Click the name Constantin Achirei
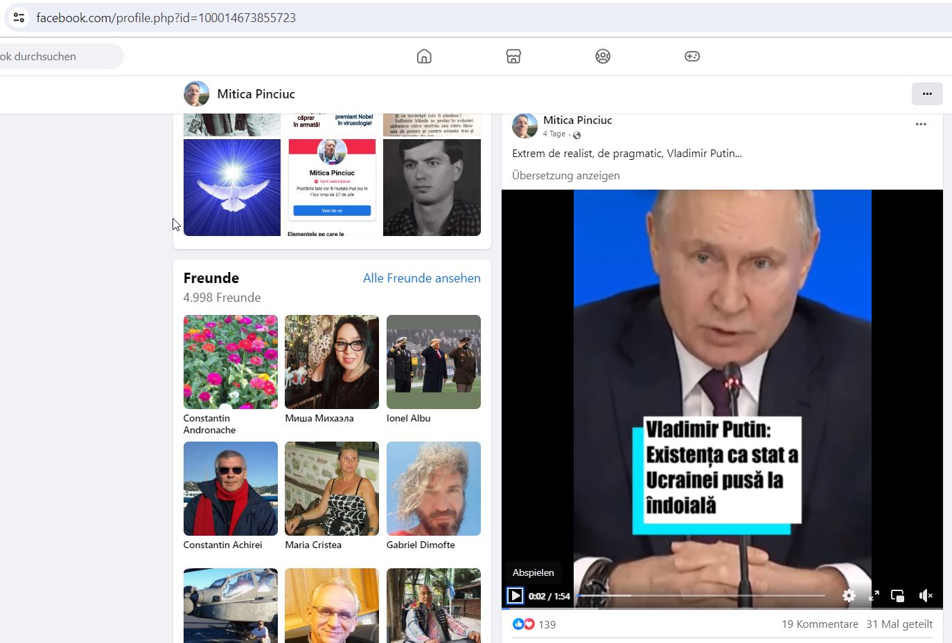The height and width of the screenshot is (643, 952). [x=222, y=545]
